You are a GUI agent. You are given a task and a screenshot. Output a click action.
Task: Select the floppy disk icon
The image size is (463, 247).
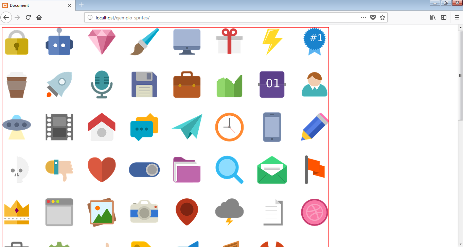pyautogui.click(x=144, y=84)
